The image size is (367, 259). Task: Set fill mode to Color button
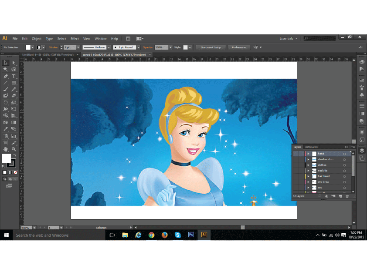(x=5, y=172)
